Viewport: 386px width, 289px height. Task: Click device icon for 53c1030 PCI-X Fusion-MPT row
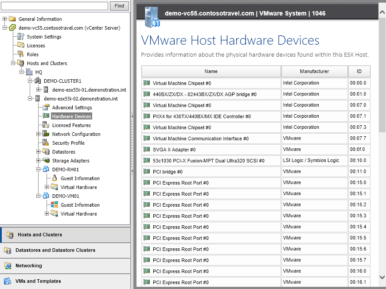[x=147, y=160]
